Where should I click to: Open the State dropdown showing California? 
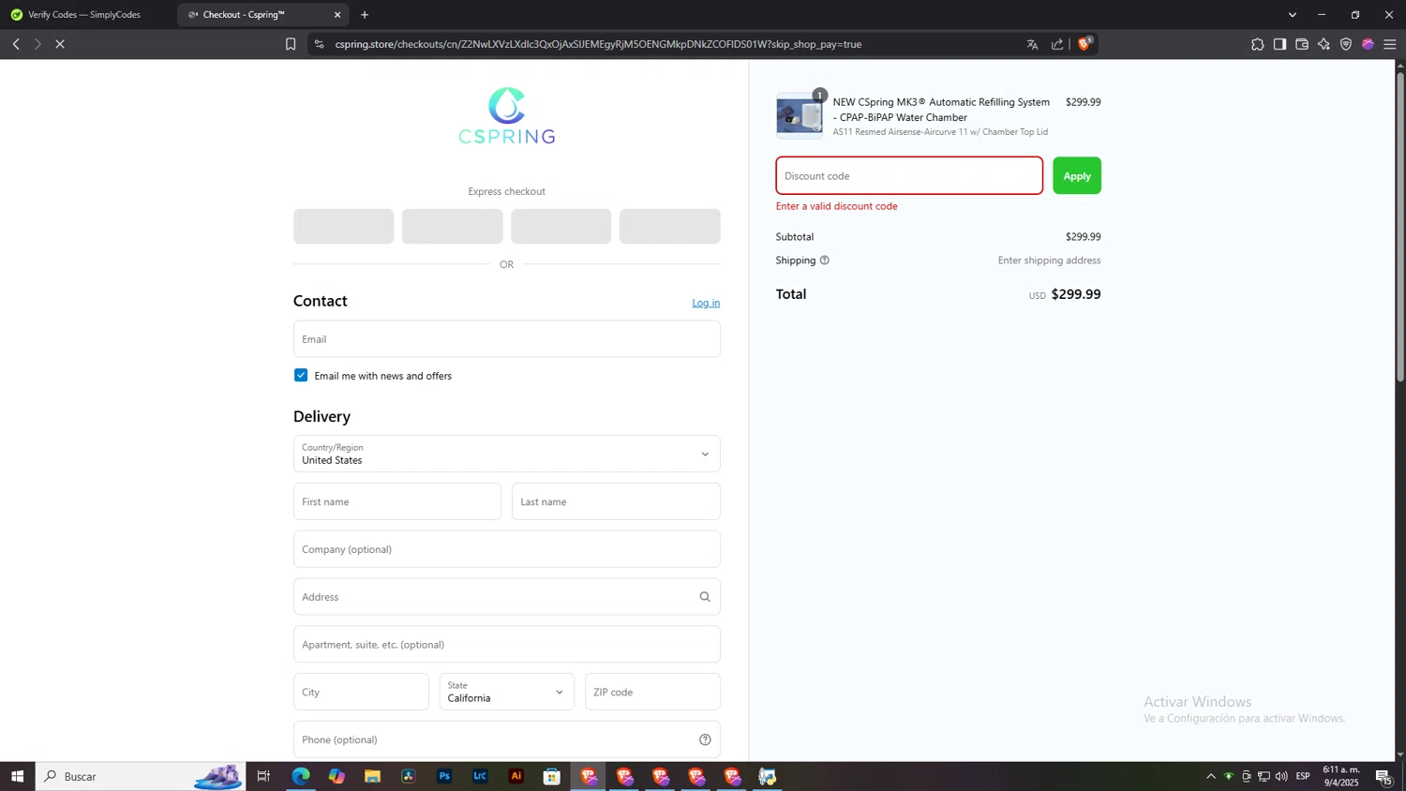click(507, 692)
